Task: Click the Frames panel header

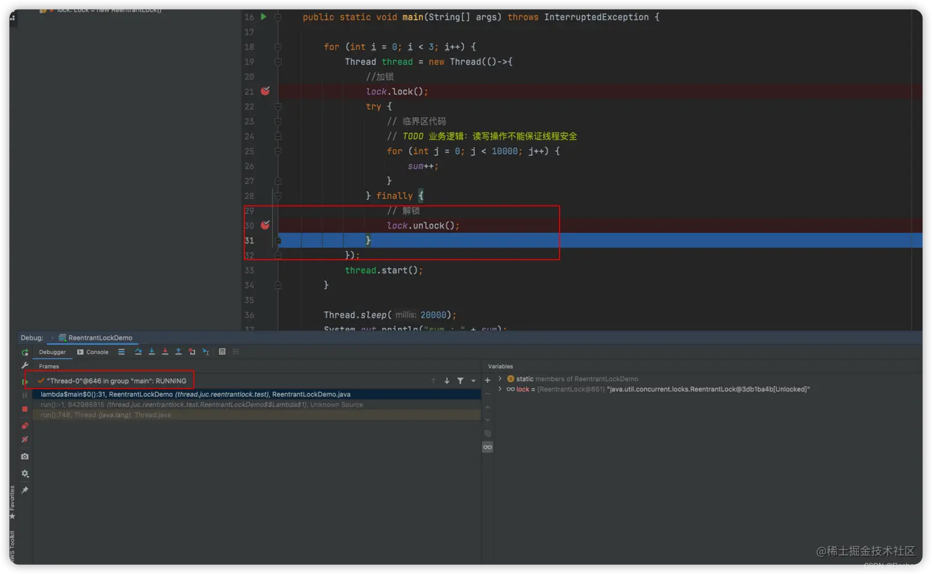Action: pyautogui.click(x=49, y=366)
